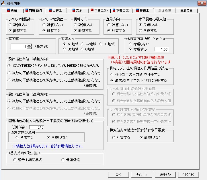Decrease 支間数 with the down spinner arrow
207x180 pixels.
tap(29, 48)
